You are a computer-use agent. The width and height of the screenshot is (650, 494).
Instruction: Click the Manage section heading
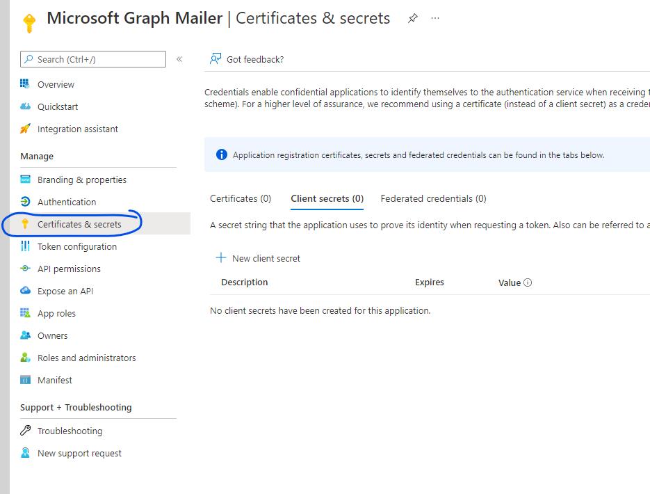click(x=37, y=157)
